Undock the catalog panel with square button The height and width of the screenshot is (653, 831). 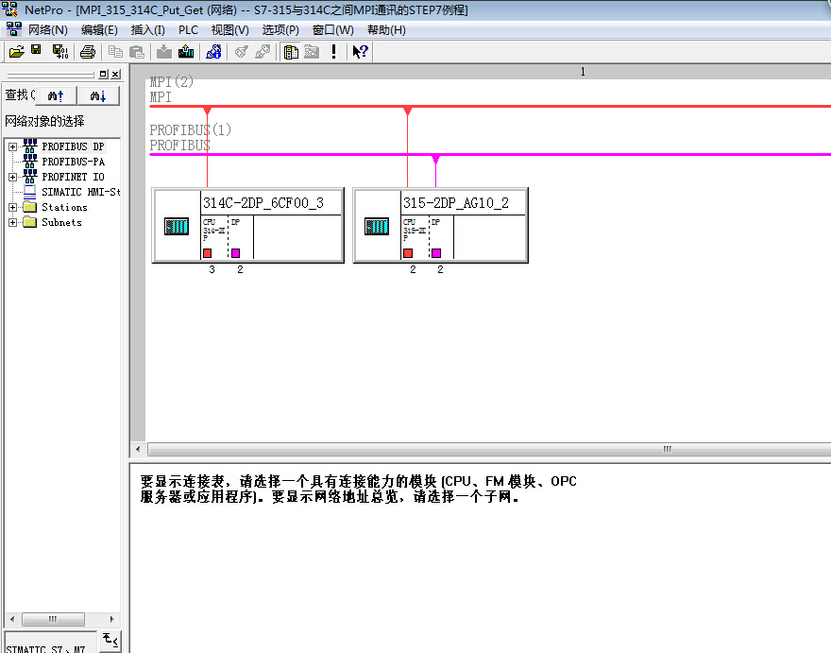pyautogui.click(x=103, y=75)
